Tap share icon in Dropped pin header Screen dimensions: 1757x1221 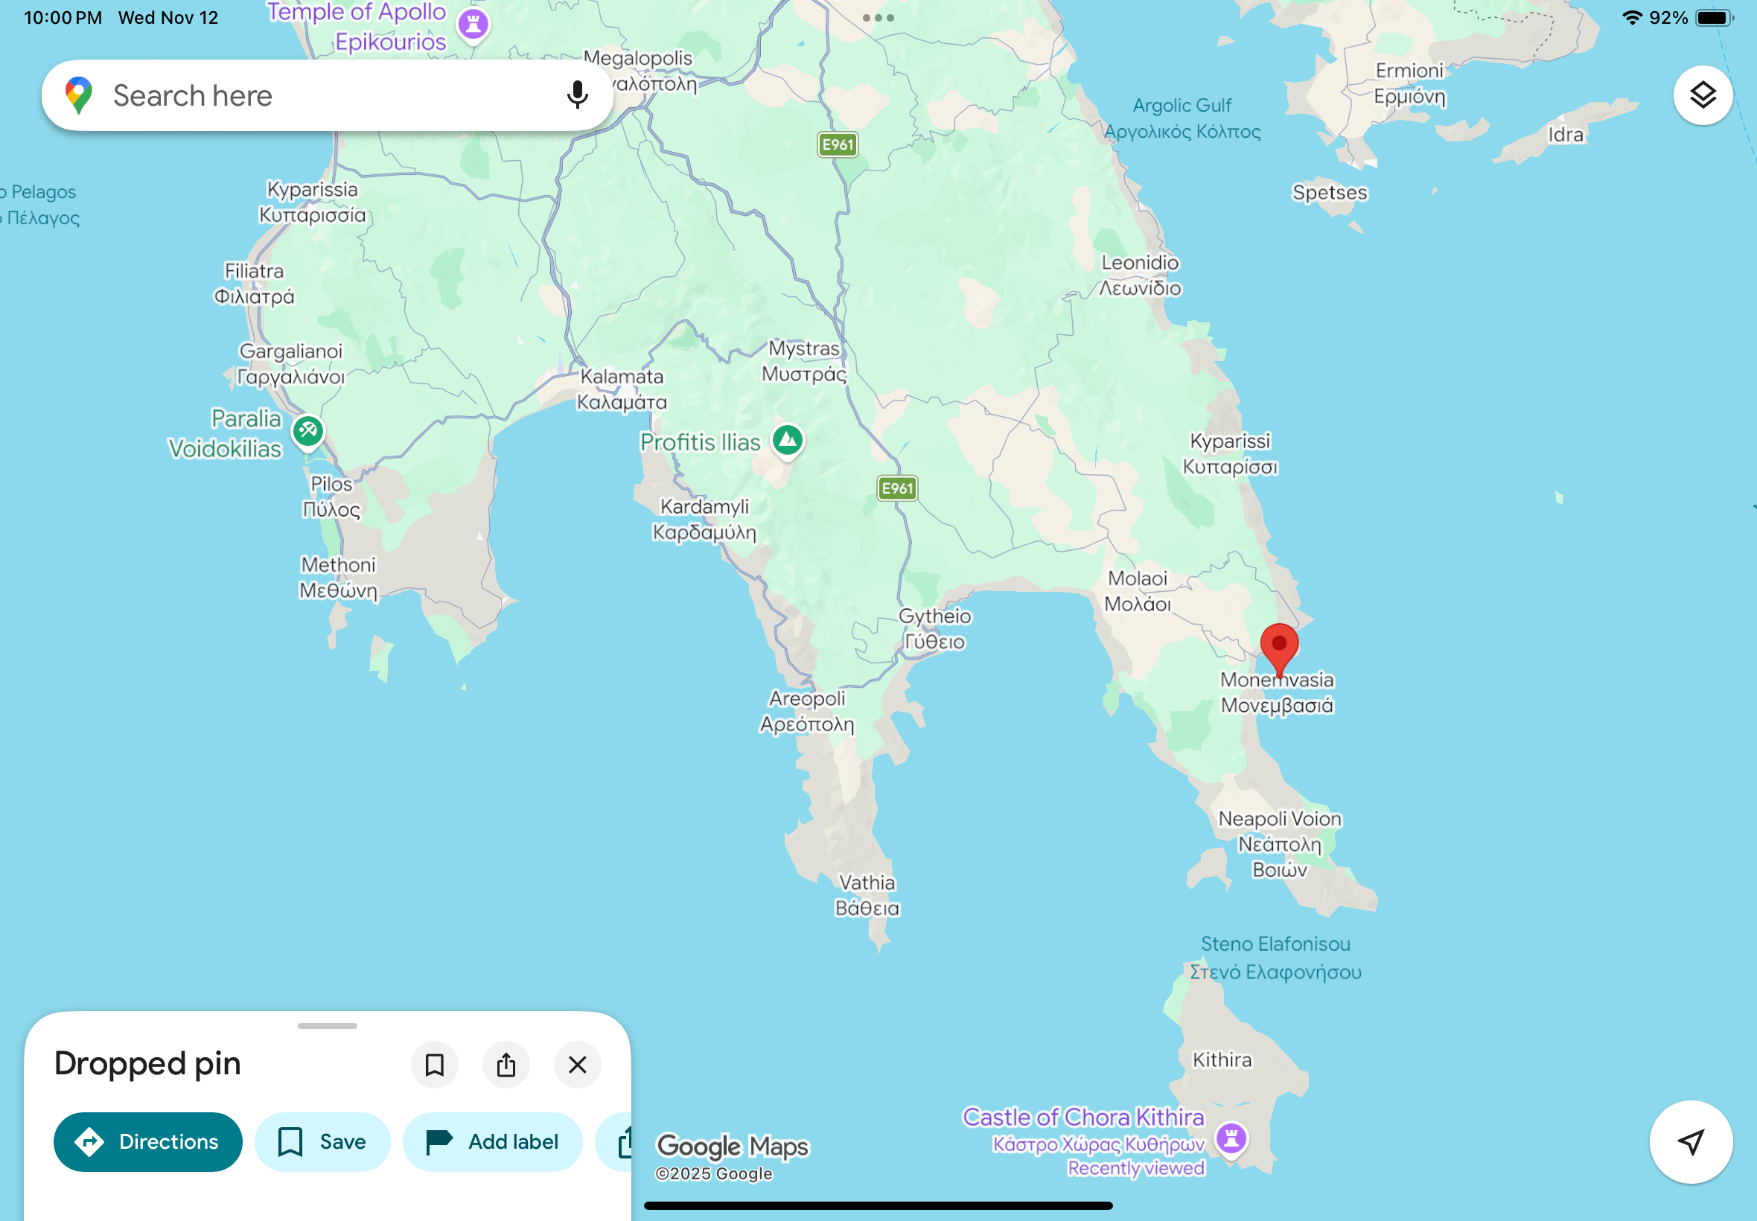click(506, 1064)
